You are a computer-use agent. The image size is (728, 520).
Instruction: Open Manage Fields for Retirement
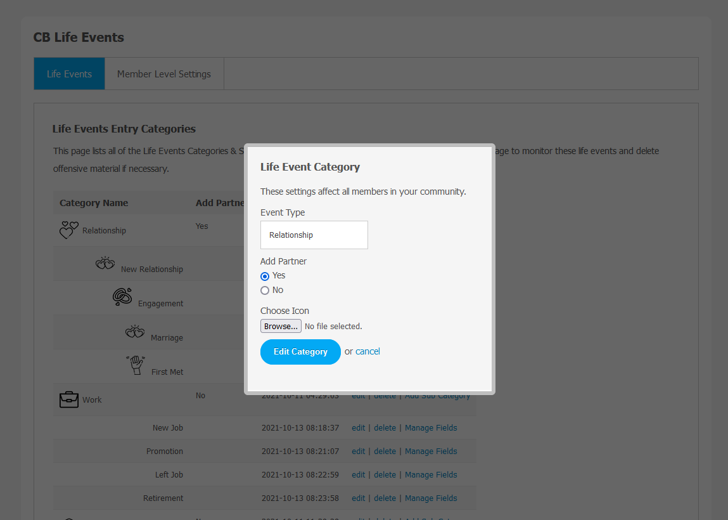point(431,498)
